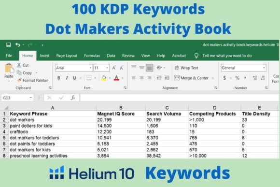The height and width of the screenshot is (187, 280).
Task: Open the Merge & Center dropdown arrow
Action: point(213,78)
